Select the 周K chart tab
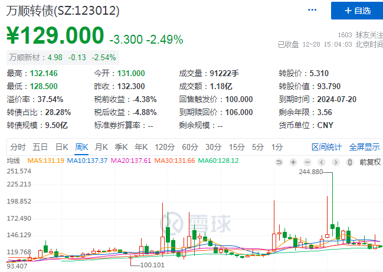This screenshot has height=272, width=383. (x=81, y=147)
